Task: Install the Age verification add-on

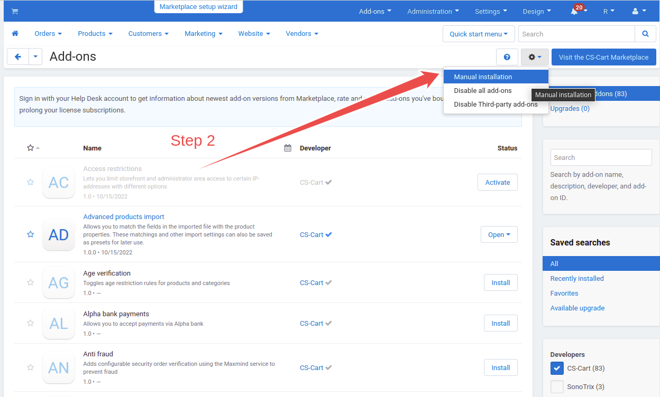Action: 500,282
